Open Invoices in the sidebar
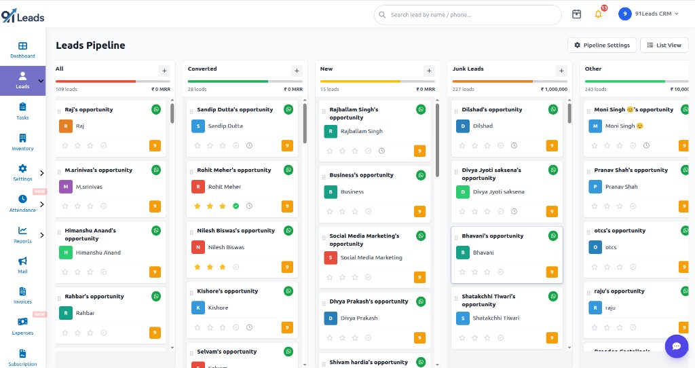 coord(22,296)
